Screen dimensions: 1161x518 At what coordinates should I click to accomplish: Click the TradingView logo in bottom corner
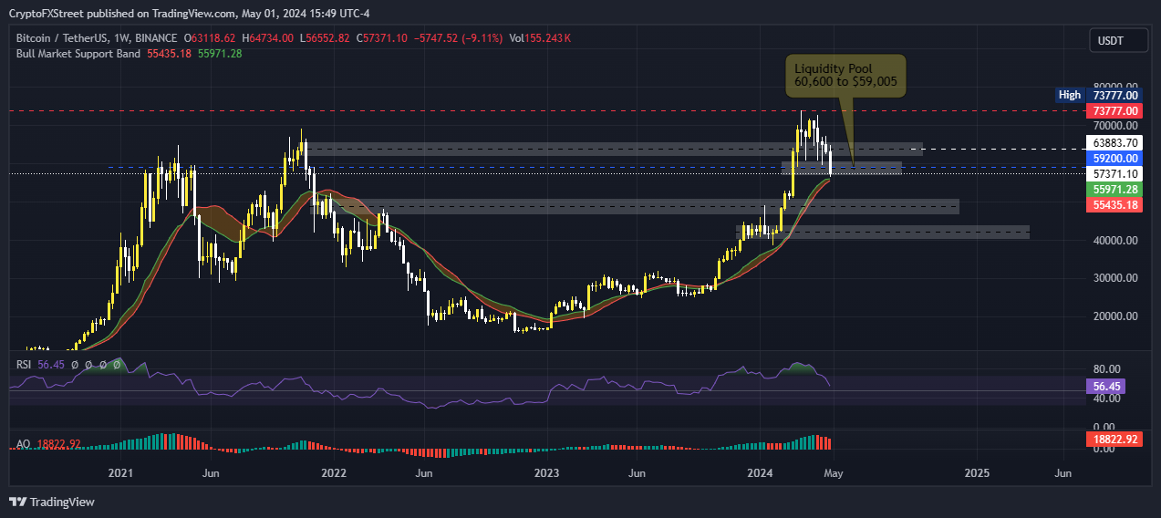point(52,502)
